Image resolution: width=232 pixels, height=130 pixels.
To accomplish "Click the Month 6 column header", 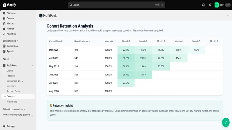I will (214, 41).
